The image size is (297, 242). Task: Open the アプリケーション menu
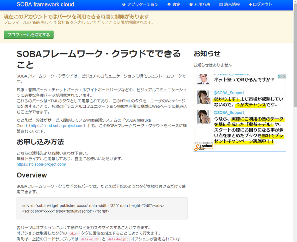pyautogui.click(x=140, y=4)
